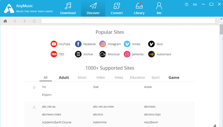223x127 pixels.
Task: Select the All category tab
Action: pyautogui.click(x=45, y=78)
